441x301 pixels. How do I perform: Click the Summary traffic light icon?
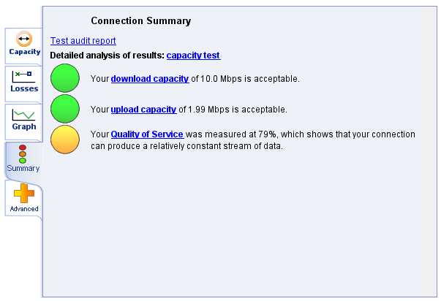coord(23,153)
